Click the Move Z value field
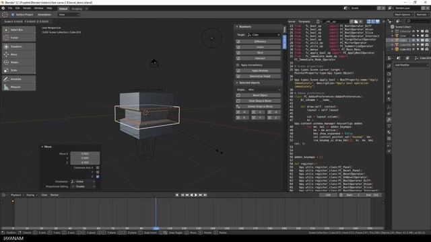Image resolution: width=431 pixels, height=242 pixels. [85, 163]
